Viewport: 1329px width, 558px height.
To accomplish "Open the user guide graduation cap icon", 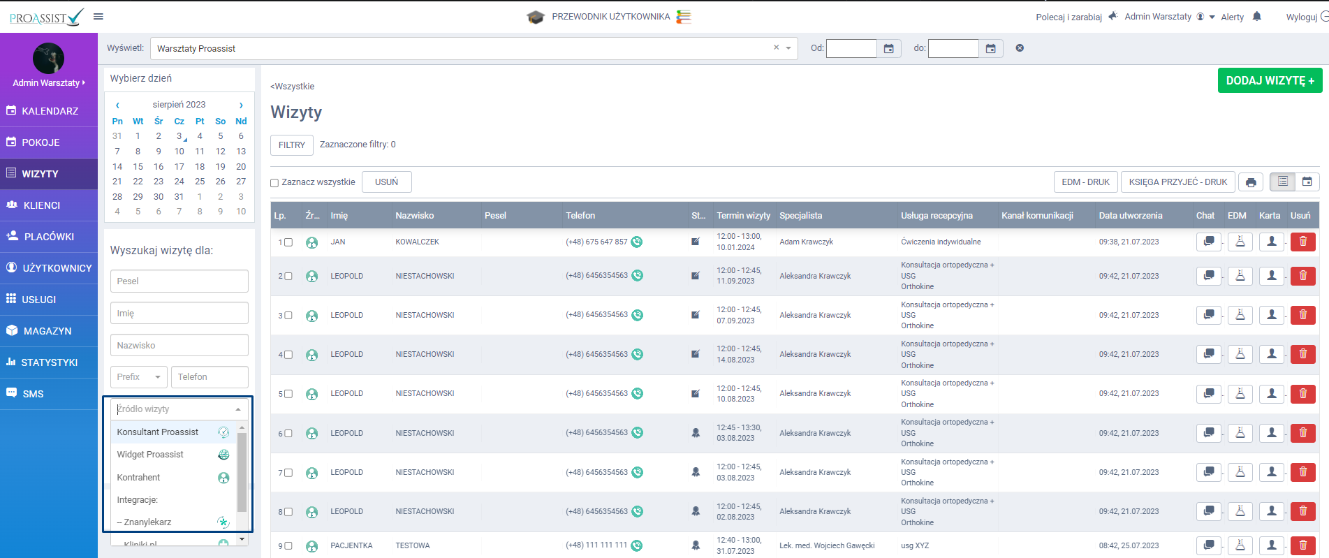I will [536, 17].
